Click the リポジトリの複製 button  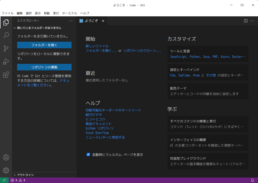pyautogui.click(x=44, y=67)
